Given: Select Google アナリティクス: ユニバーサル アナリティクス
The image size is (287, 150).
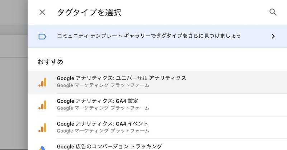Looking at the screenshot, I should click(121, 78).
